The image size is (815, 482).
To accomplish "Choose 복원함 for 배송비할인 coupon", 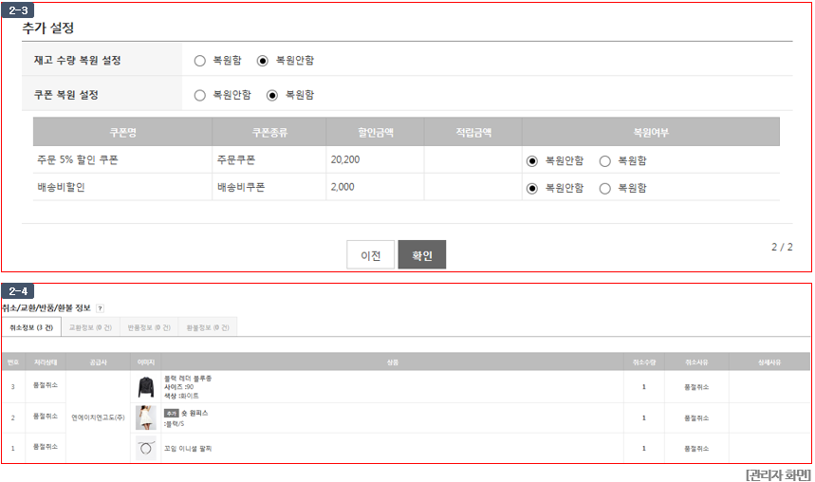I will [604, 189].
